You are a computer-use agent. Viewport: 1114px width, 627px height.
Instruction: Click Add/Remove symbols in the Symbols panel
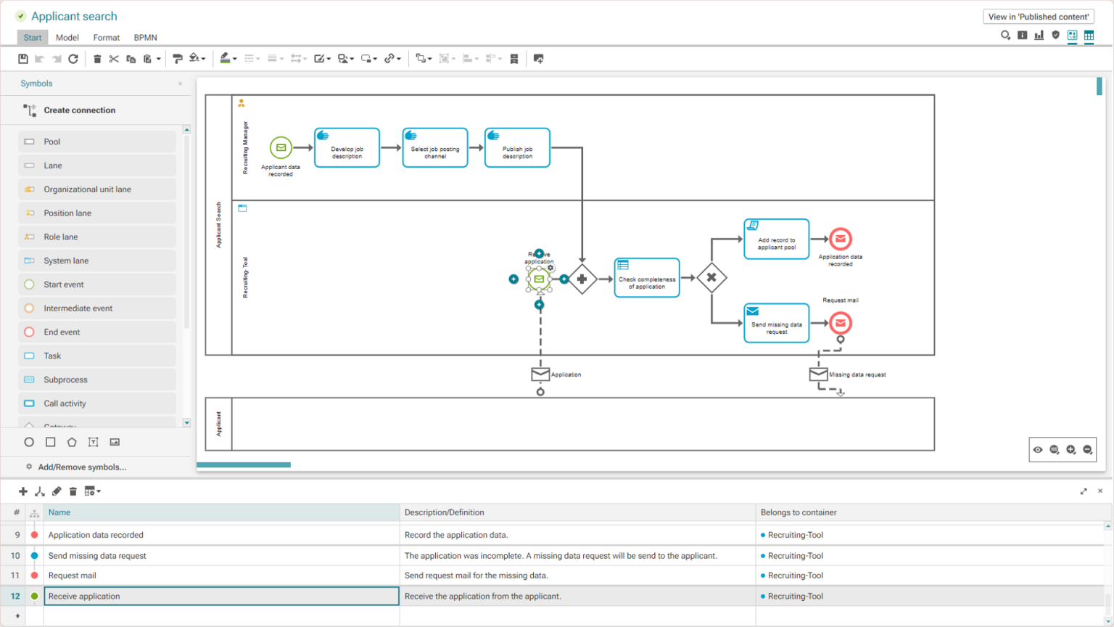(81, 467)
